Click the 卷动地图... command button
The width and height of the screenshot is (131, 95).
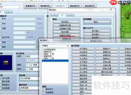coord(67,32)
